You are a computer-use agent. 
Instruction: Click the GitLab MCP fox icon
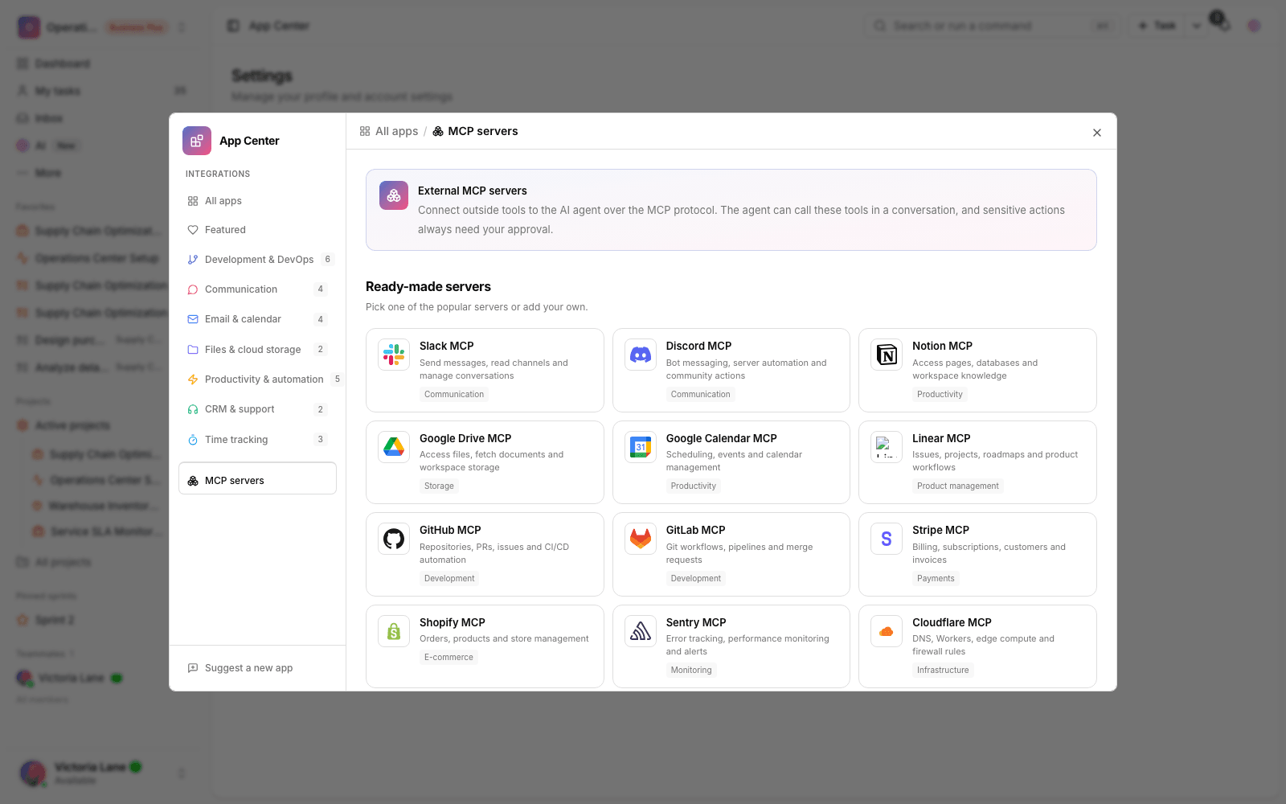point(641,539)
